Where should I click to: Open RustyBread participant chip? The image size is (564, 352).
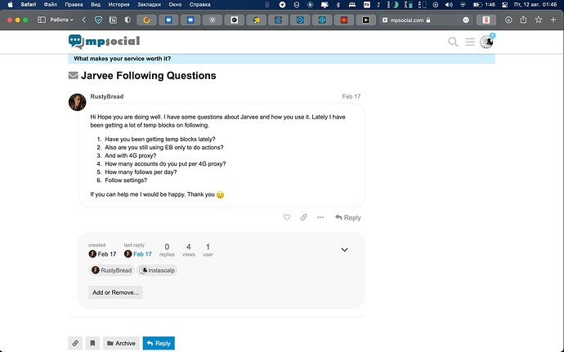pyautogui.click(x=111, y=270)
